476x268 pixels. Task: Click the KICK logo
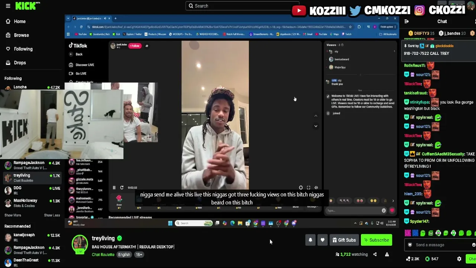click(x=26, y=6)
